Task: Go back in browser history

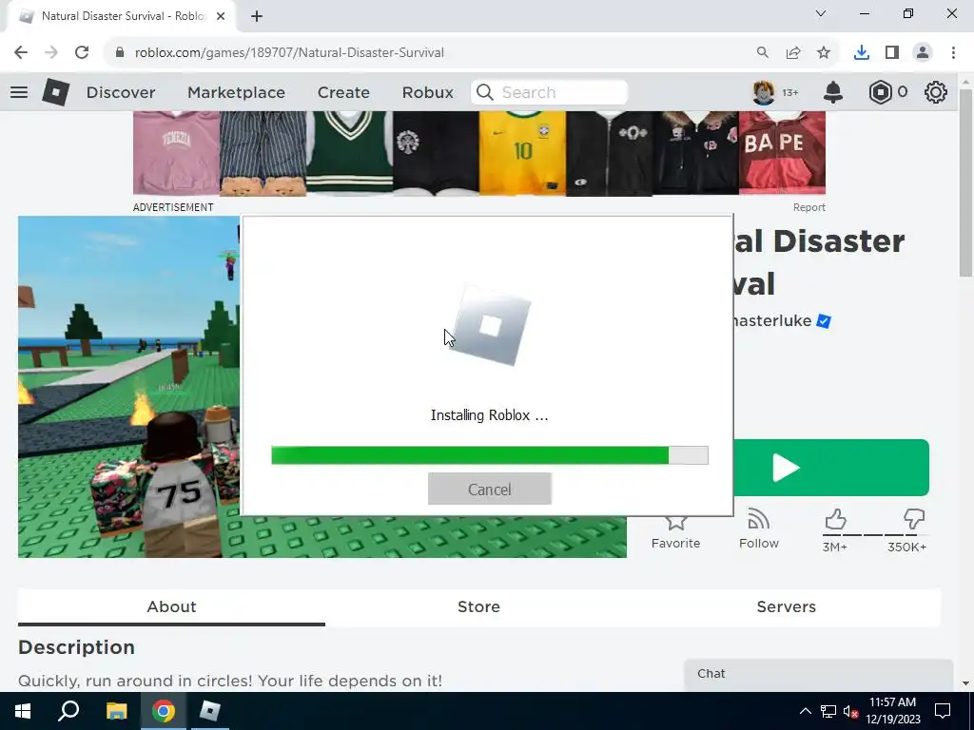Action: 21,53
